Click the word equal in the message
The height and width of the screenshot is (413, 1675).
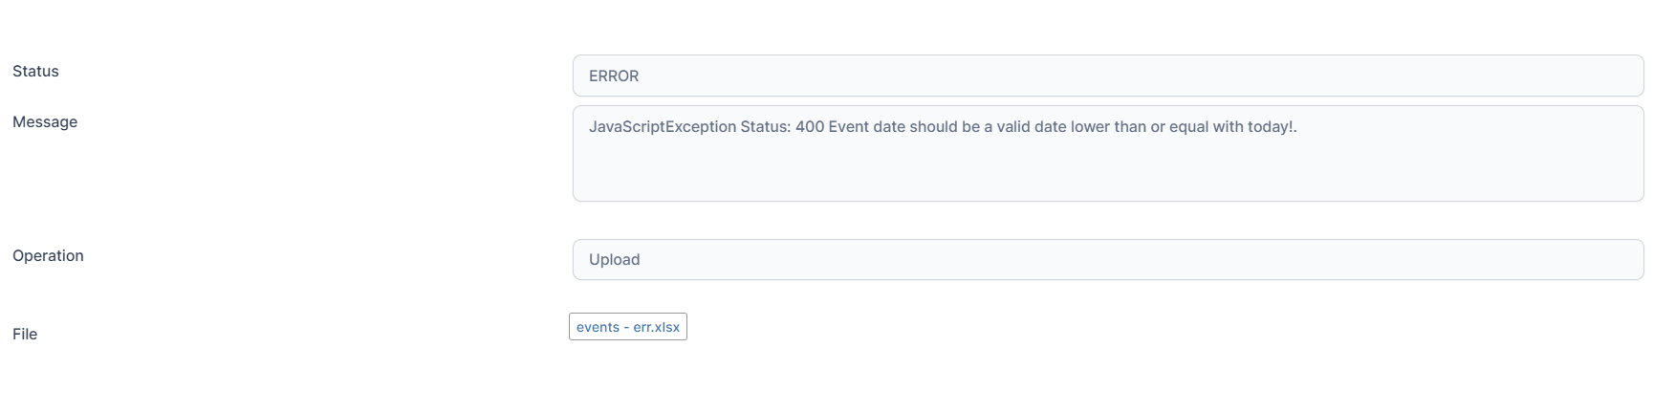tap(1189, 127)
